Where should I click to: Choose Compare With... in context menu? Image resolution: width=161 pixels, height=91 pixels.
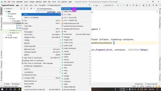click(x=41, y=78)
